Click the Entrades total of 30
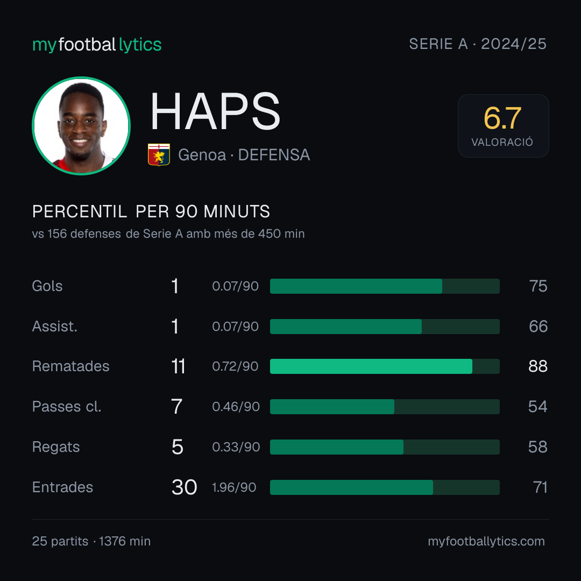Image resolution: width=581 pixels, height=581 pixels. click(x=184, y=487)
